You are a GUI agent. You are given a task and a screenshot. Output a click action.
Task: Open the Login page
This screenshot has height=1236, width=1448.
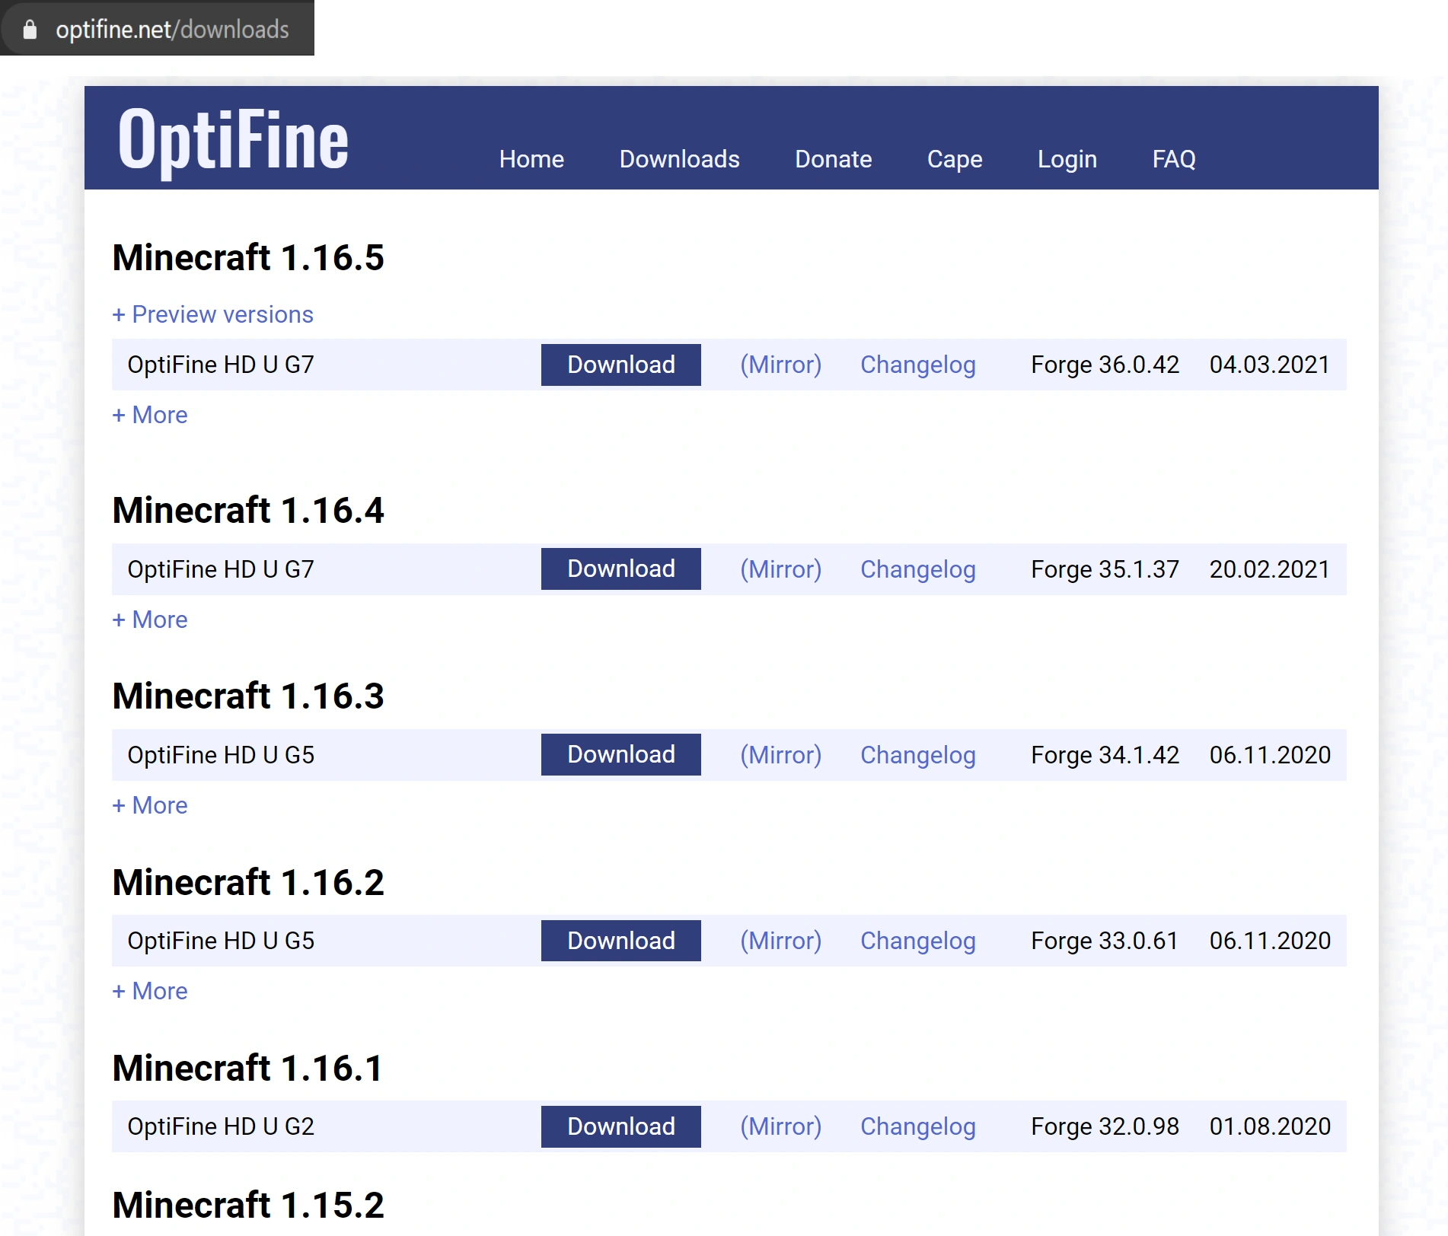click(1067, 159)
